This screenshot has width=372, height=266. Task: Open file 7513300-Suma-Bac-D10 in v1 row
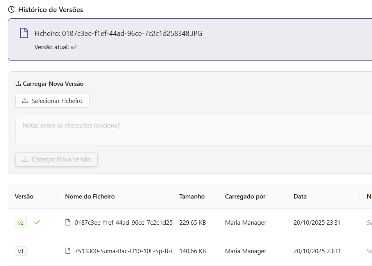pyautogui.click(x=123, y=251)
